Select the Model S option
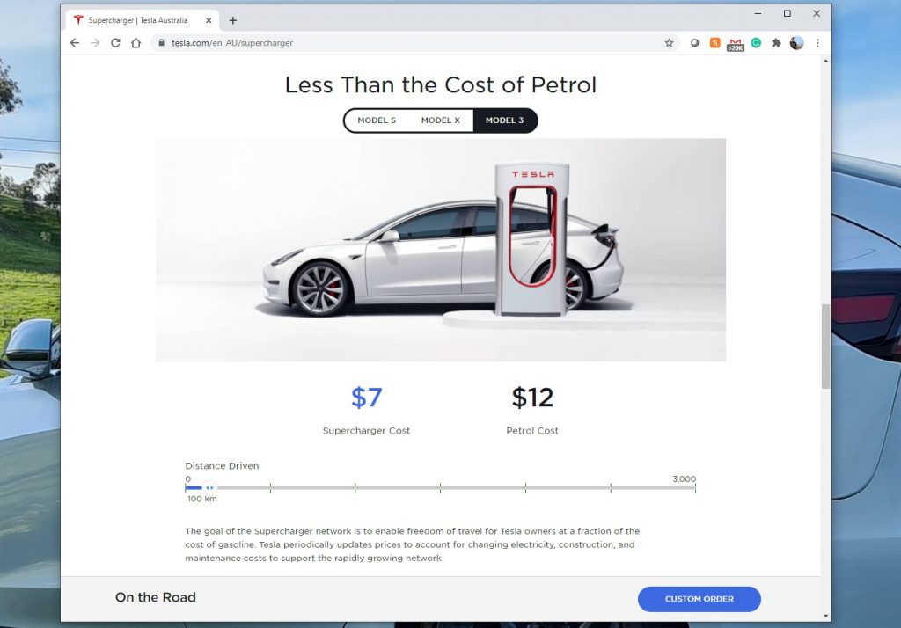 377,120
